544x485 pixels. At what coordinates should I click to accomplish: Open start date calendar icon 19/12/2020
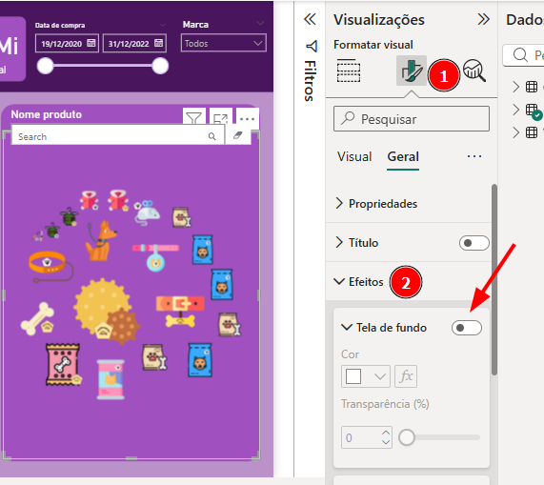(x=91, y=43)
